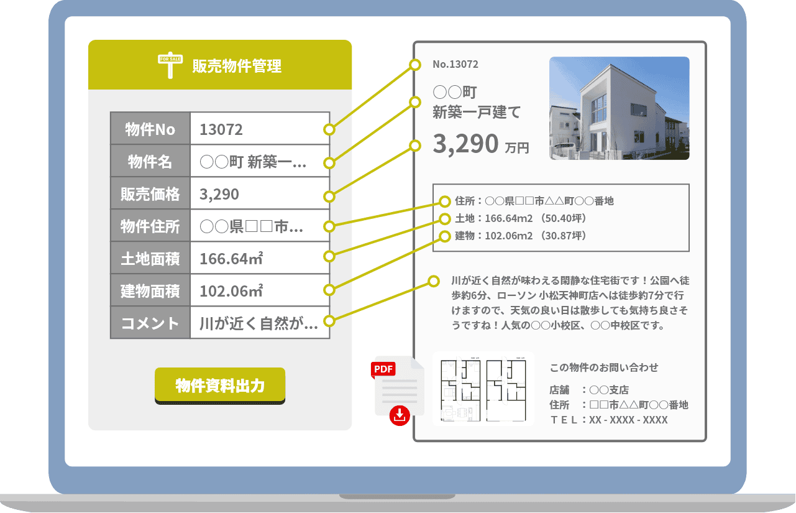The image size is (796, 513).
Task: Select the 物件名 input field
Action: [x=258, y=162]
